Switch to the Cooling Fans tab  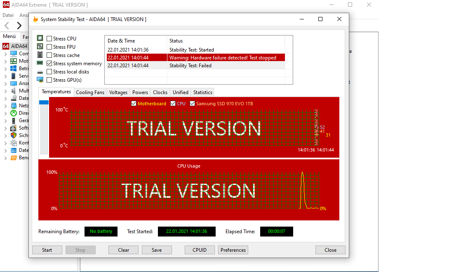(x=90, y=92)
